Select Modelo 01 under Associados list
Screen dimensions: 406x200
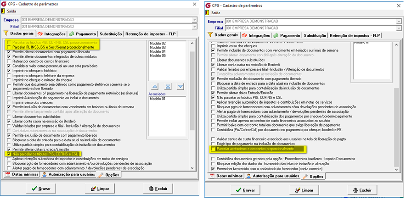[x=158, y=99]
